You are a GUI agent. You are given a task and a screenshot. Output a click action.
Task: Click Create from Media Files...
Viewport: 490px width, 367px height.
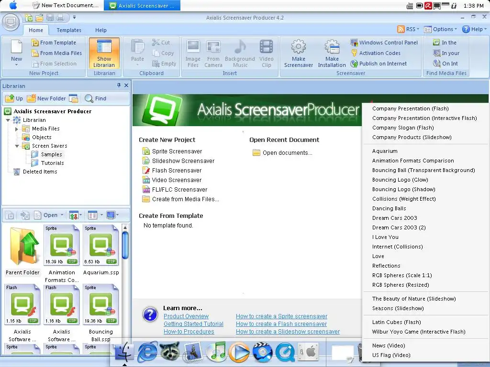185,199
